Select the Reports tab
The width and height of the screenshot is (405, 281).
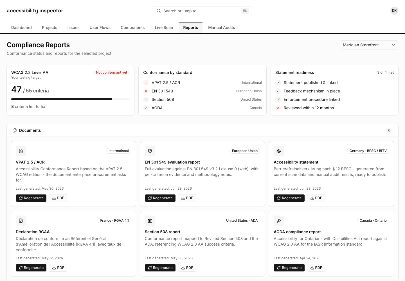(x=191, y=28)
